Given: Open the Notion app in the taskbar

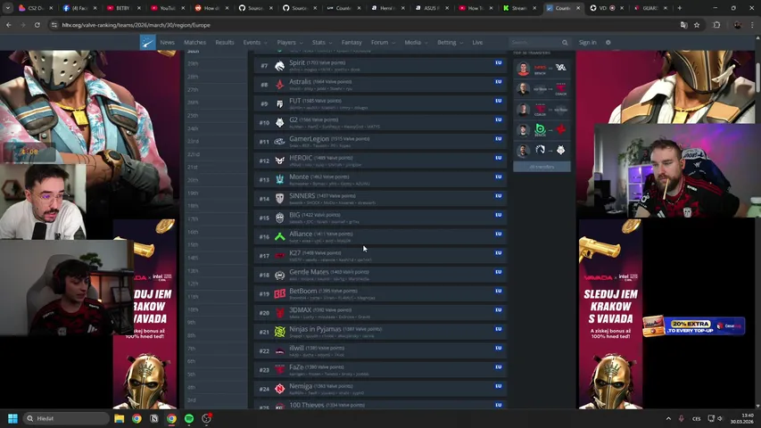Looking at the screenshot, I should click(x=154, y=418).
